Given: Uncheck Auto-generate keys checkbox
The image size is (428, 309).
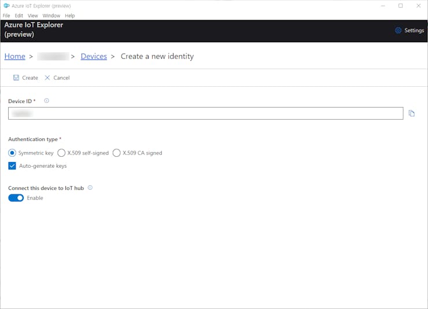Looking at the screenshot, I should 12,165.
